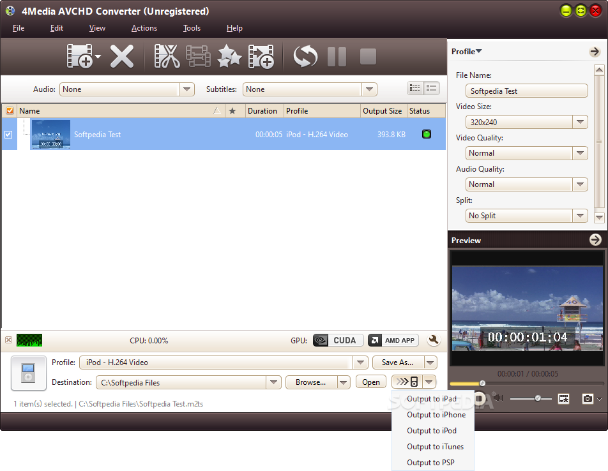Collapse the Profile panel with arrow icon
This screenshot has height=471, width=608.
pyautogui.click(x=595, y=52)
